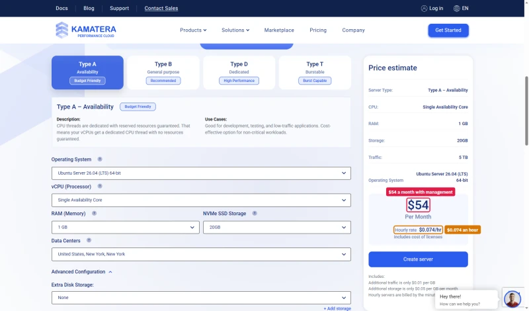
Task: Select the Type A Availability tab
Action: pyautogui.click(x=87, y=72)
